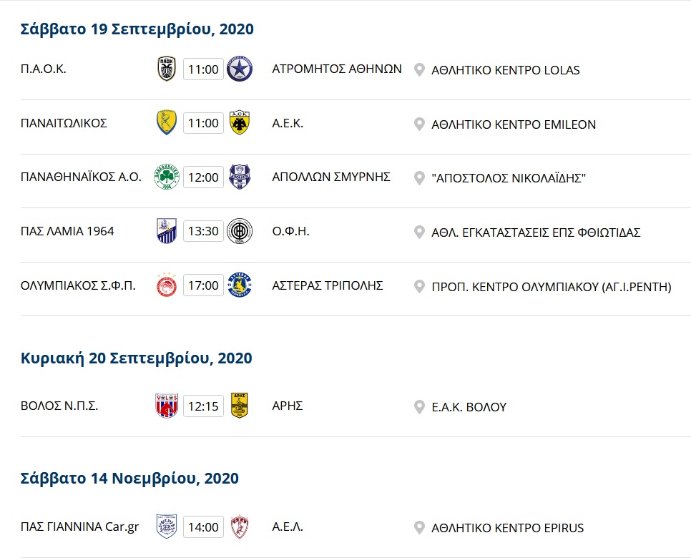Open the 13:30 Lamia vs ΟΦΗ match
The image size is (691, 558).
tap(203, 231)
